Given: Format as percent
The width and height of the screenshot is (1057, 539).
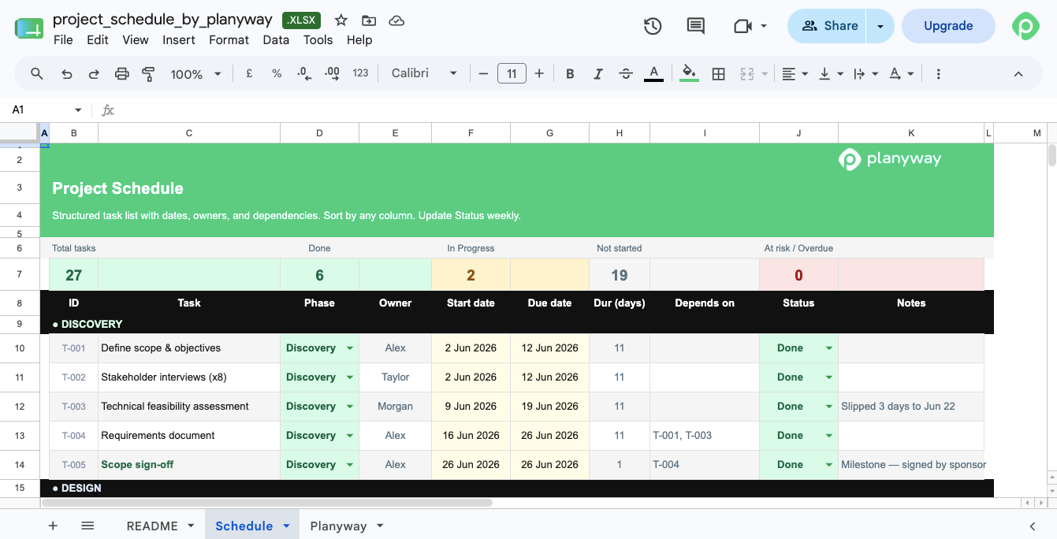Looking at the screenshot, I should 277,73.
